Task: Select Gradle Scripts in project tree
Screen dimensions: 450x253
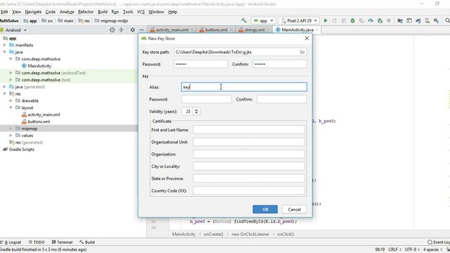Action: (18, 150)
